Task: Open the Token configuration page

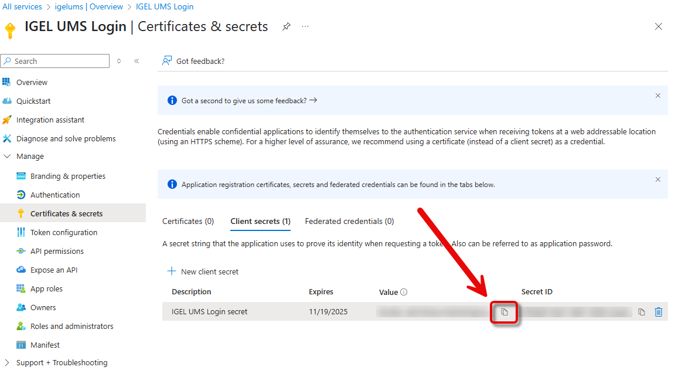Action: (64, 233)
